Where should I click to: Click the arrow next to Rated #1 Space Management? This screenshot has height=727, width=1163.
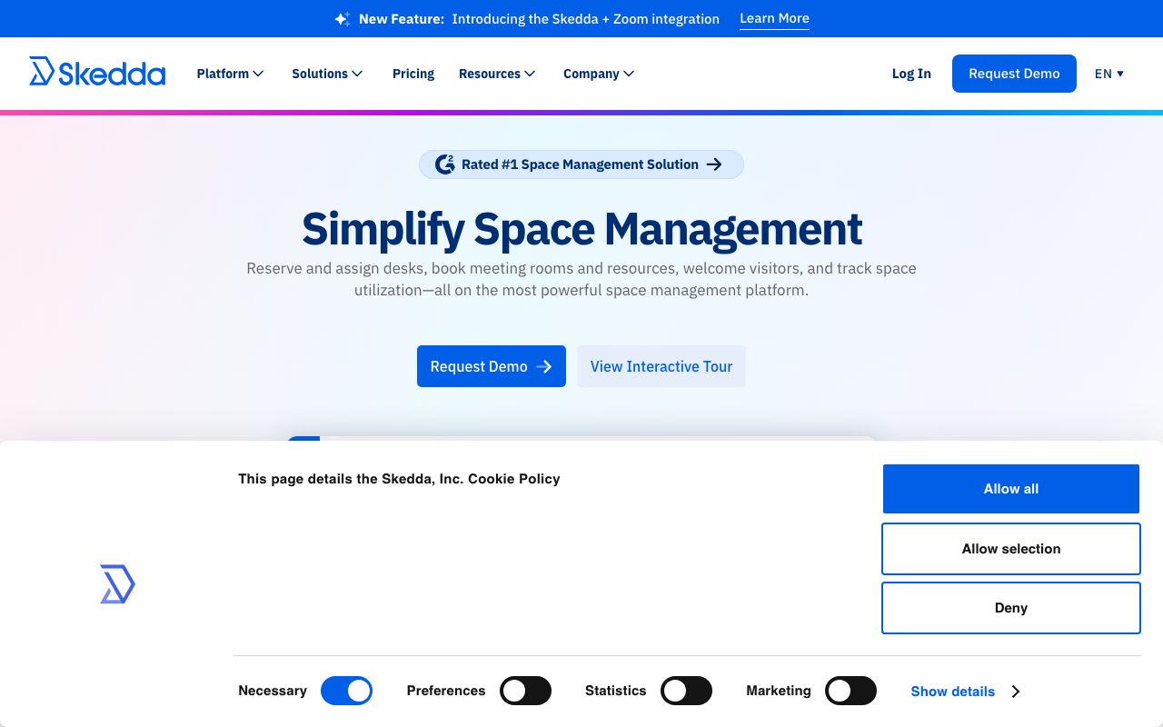(x=714, y=164)
